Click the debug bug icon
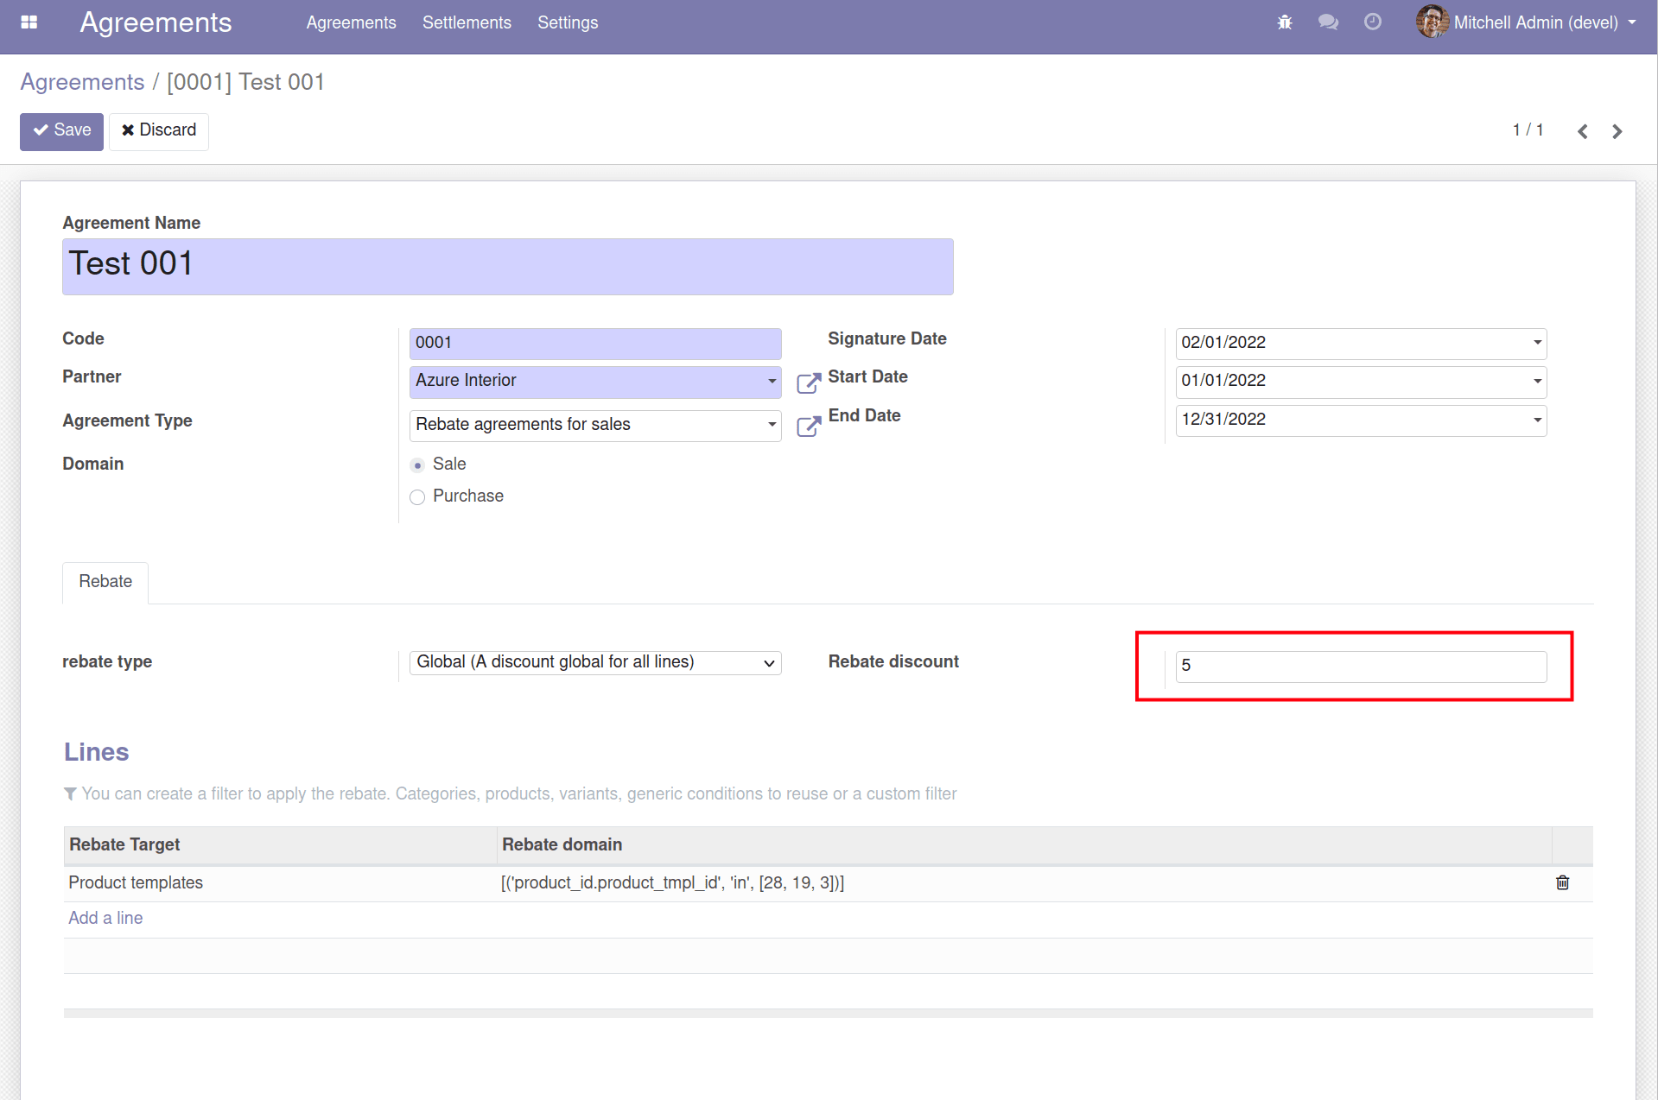Image resolution: width=1658 pixels, height=1100 pixels. [x=1285, y=22]
